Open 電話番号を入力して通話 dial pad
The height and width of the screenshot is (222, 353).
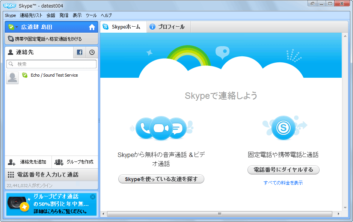51,175
